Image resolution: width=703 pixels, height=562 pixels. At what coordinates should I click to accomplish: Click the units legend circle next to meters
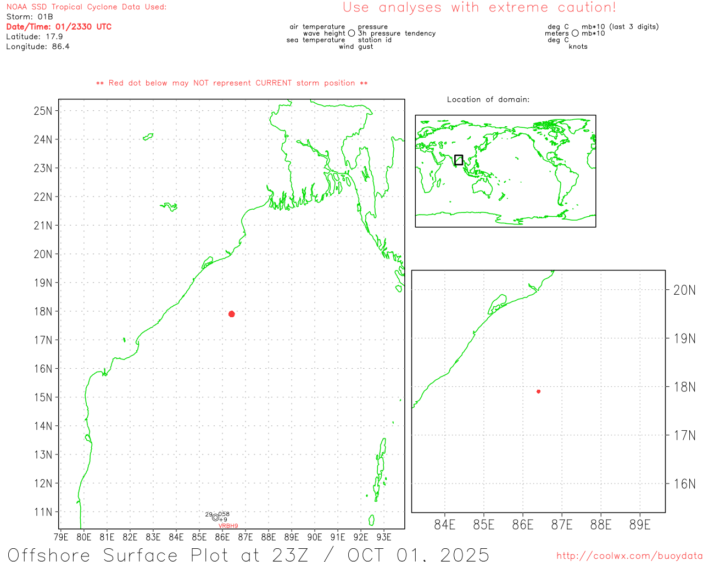(x=575, y=33)
